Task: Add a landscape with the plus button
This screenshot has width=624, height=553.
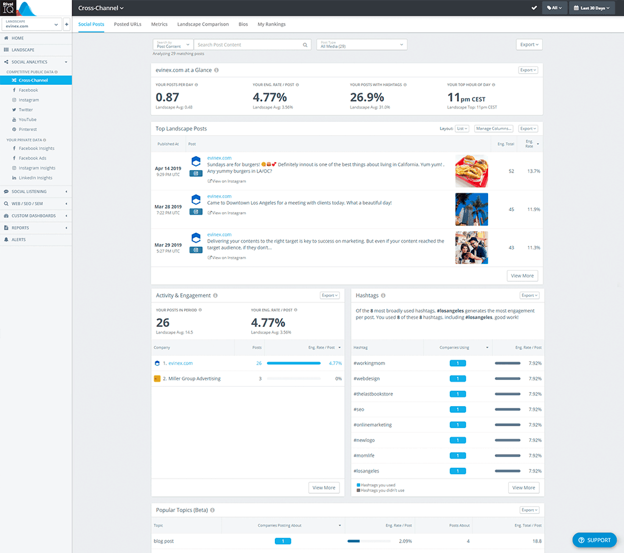Action: 66,24
